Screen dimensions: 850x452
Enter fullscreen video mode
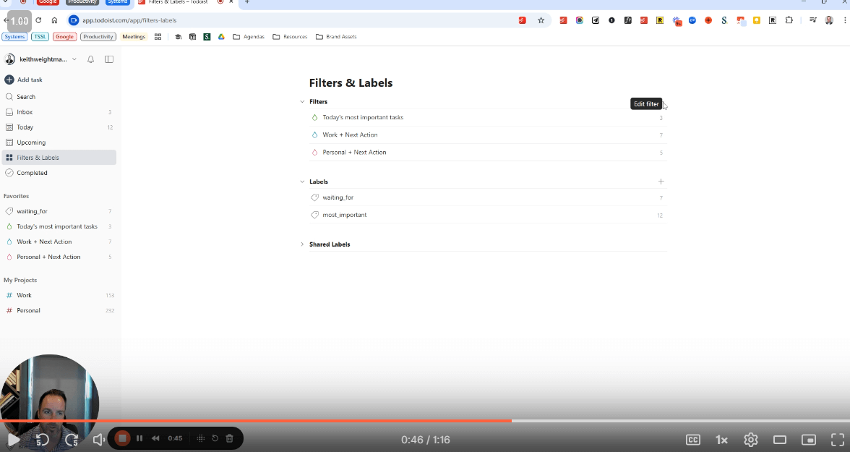pos(838,440)
